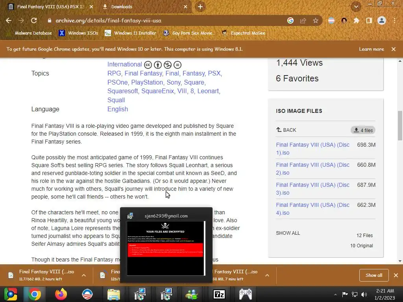
Task: Open the PlayStation topic link
Action: pyautogui.click(x=147, y=83)
